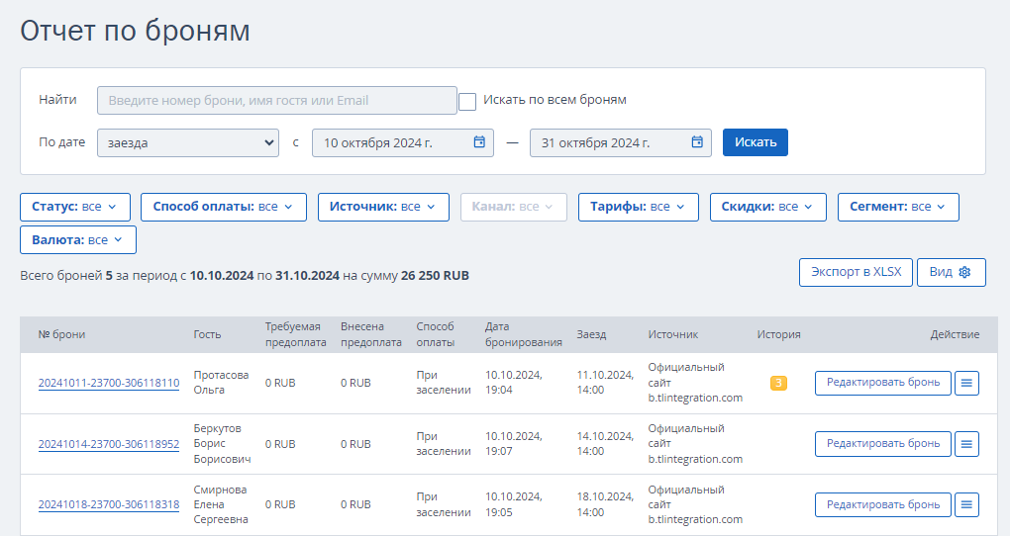Click booking date 10.10.2024, 19:07
The image size is (1010, 536).
[513, 444]
